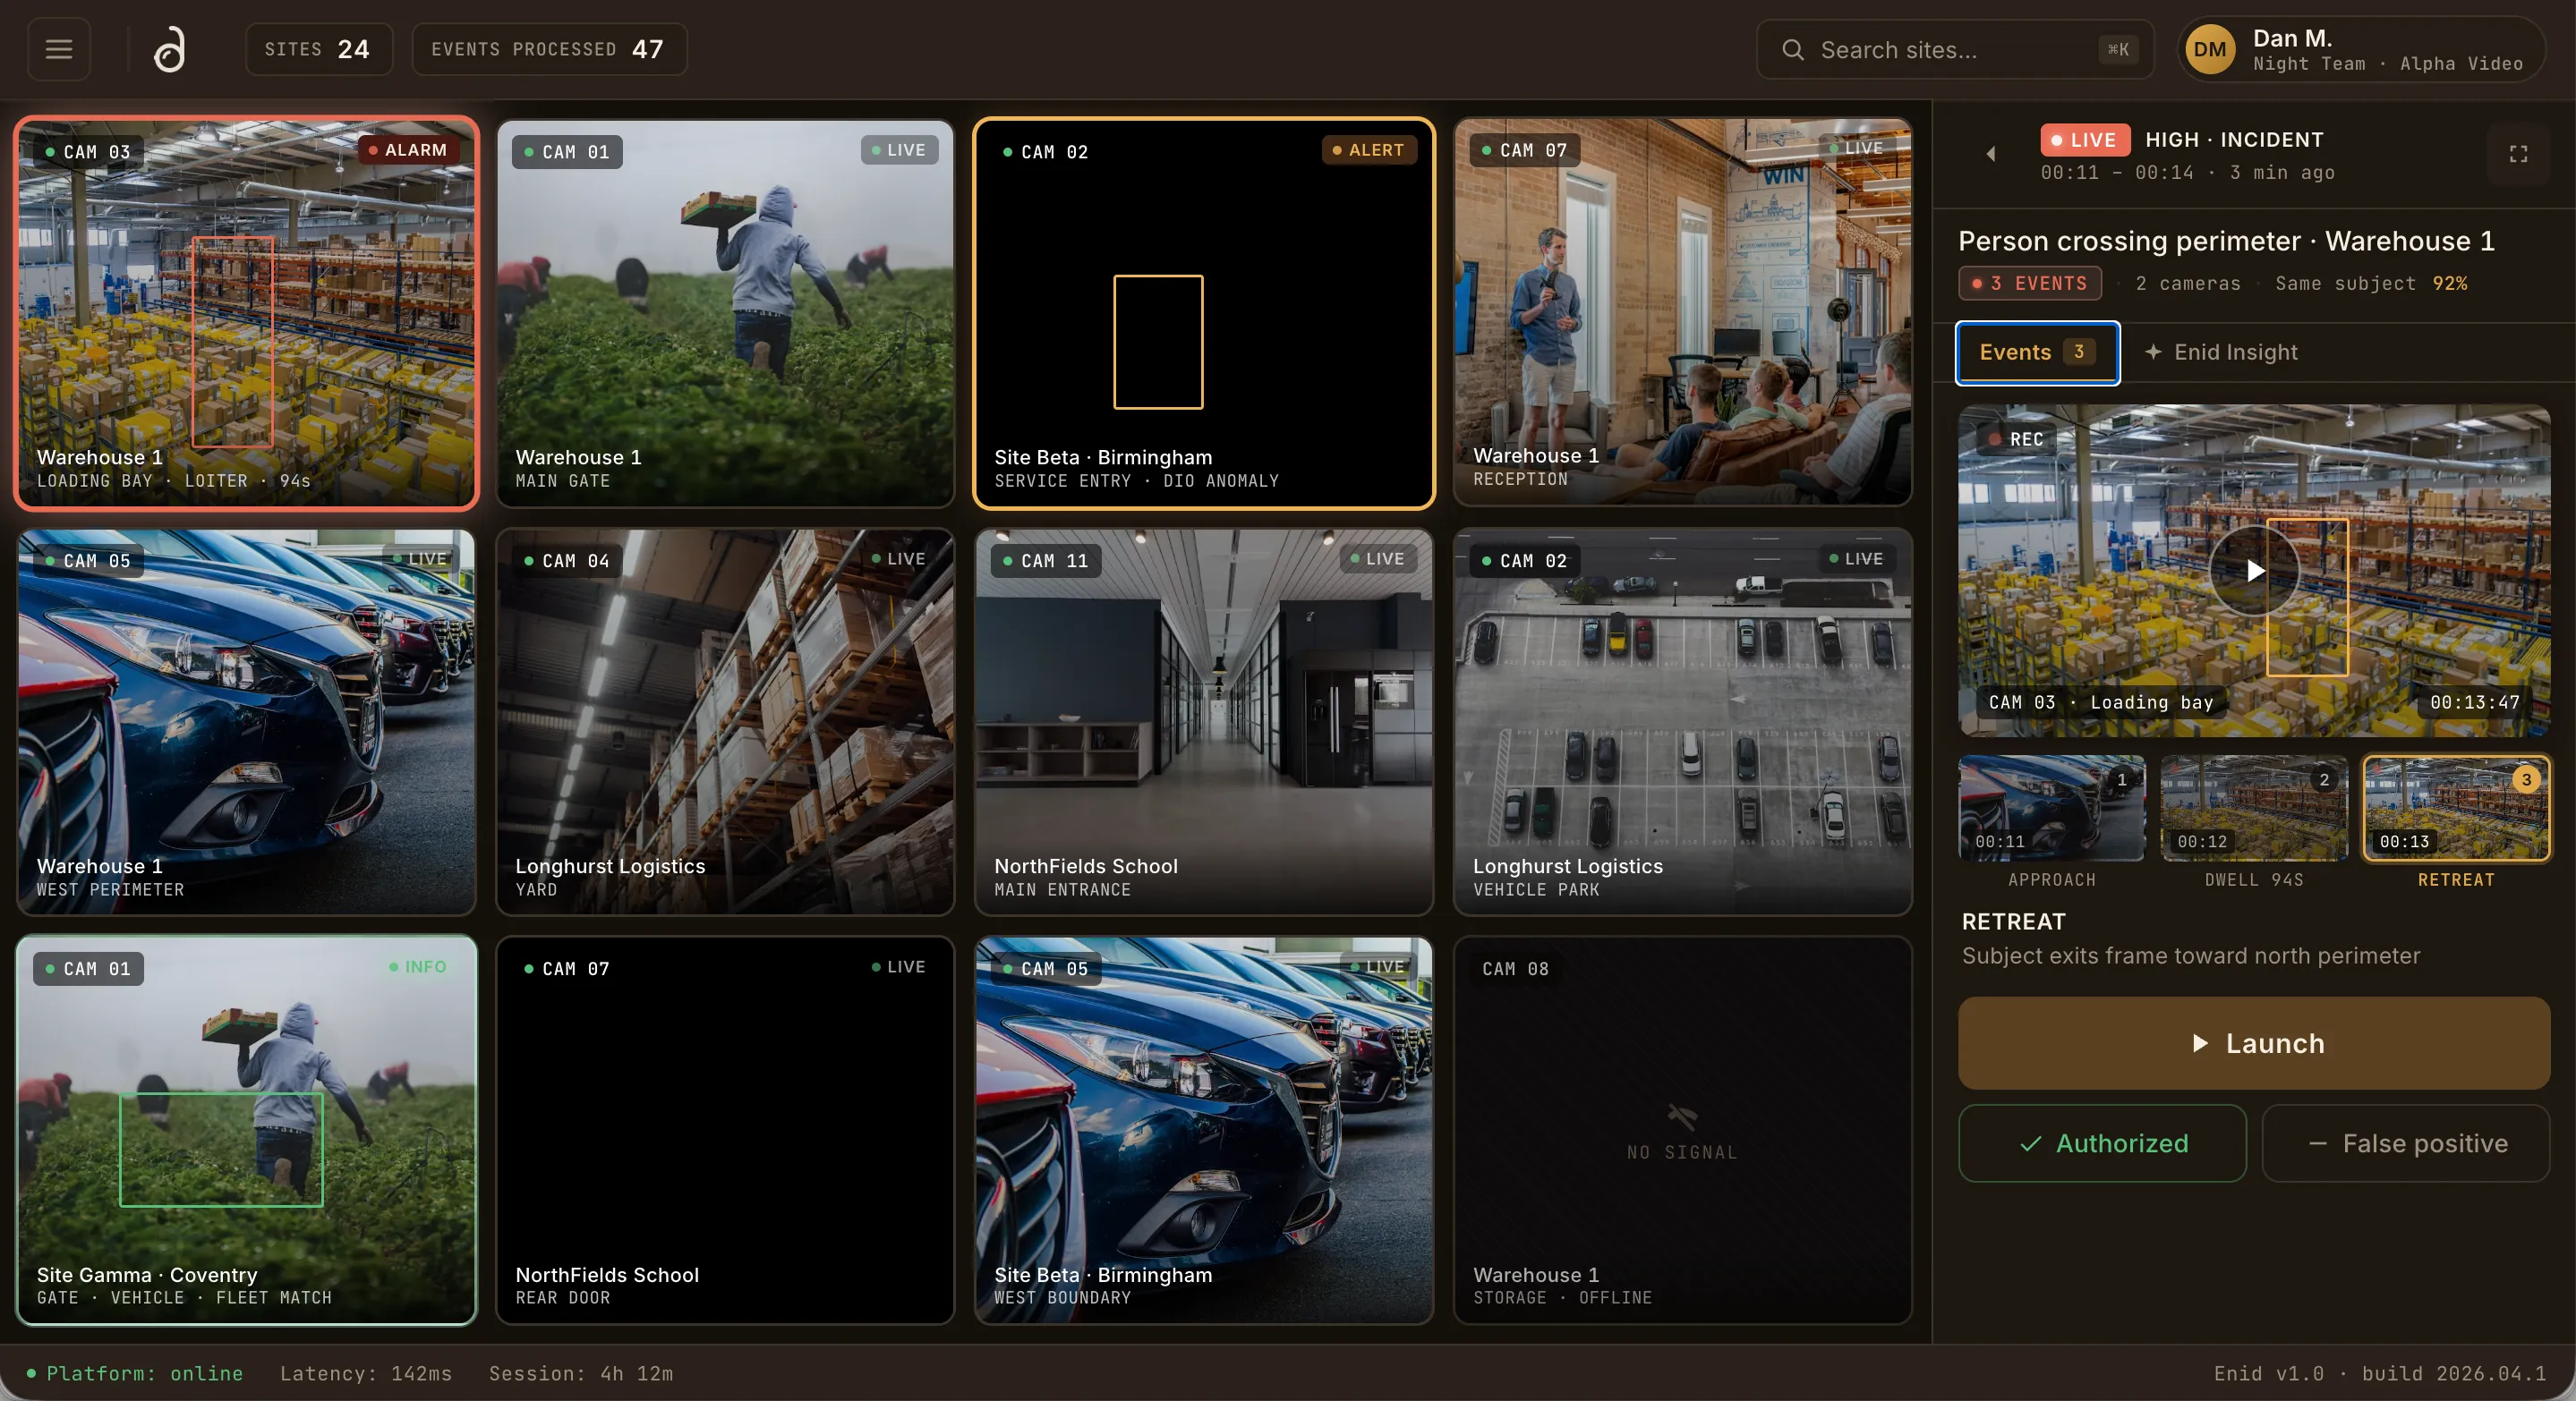Open CAM 08 Storage offline tile

tap(1682, 1130)
